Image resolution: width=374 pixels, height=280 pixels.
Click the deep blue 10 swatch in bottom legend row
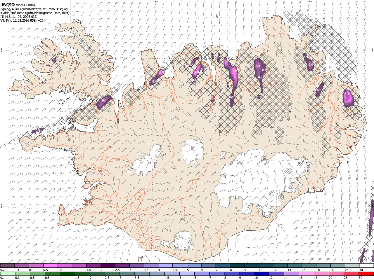click(x=261, y=274)
